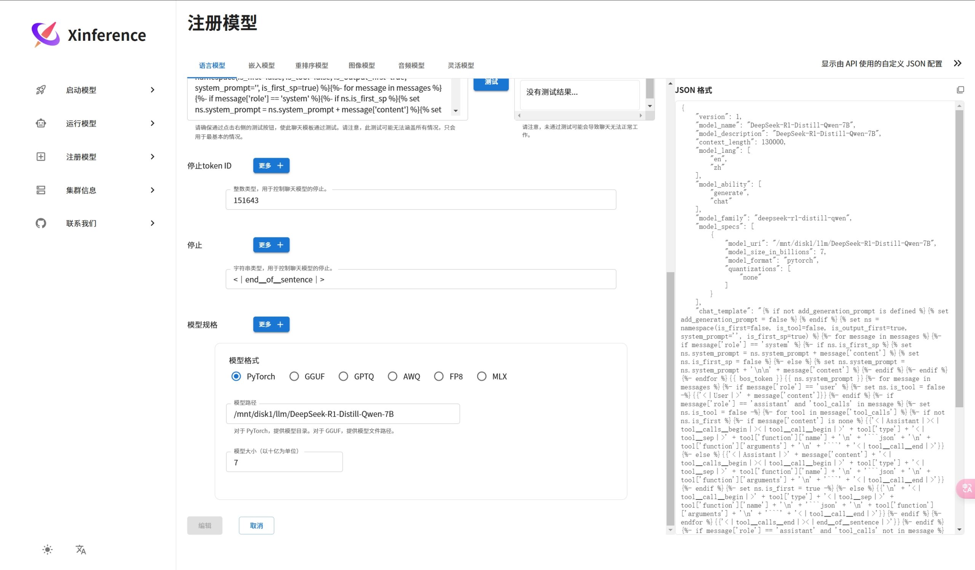Image resolution: width=975 pixels, height=570 pixels.
Task: Click the server icon beside 集群信息
Action: (41, 190)
